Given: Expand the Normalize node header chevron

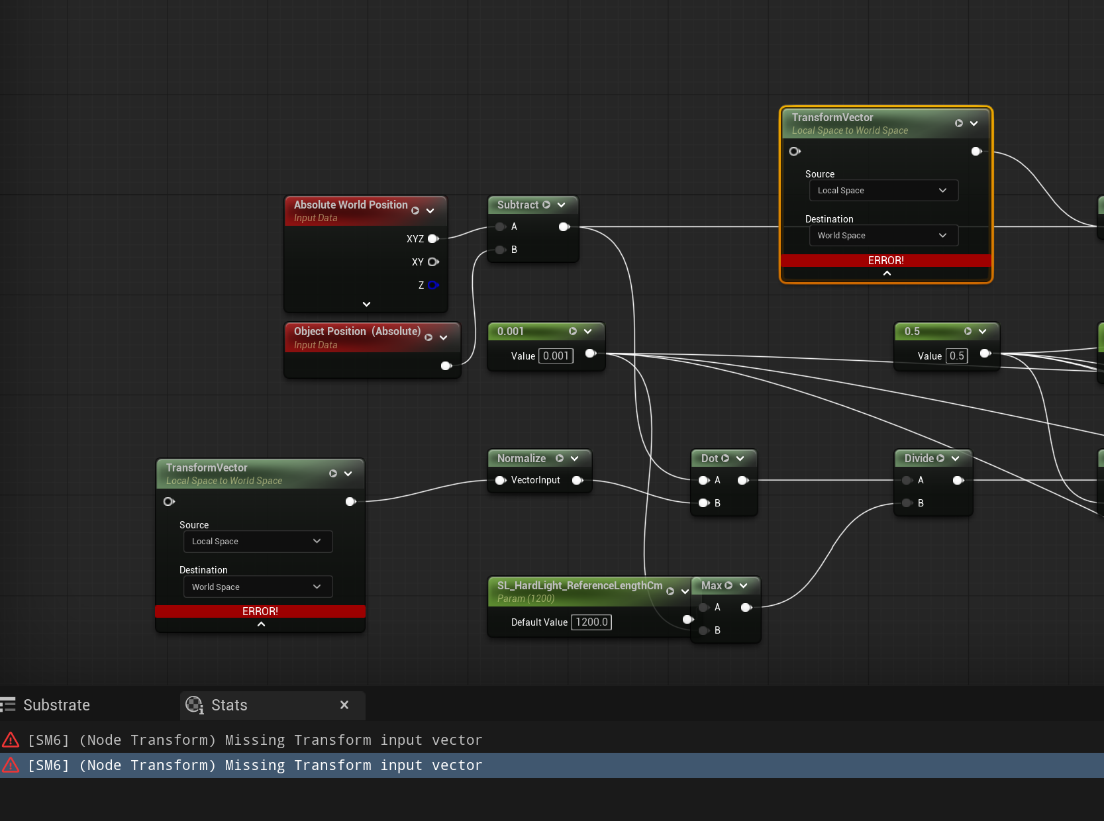Looking at the screenshot, I should (575, 458).
